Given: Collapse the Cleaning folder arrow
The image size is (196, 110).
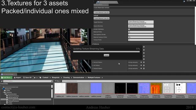Looking at the screenshot, I should coord(3,92).
